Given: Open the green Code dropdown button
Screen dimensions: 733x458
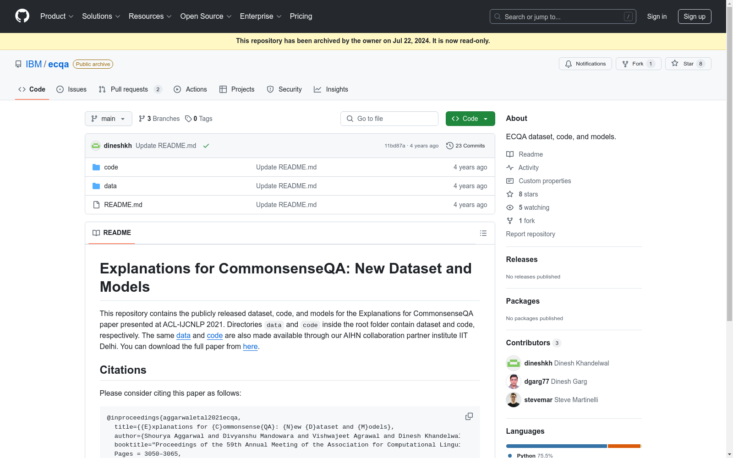Looking at the screenshot, I should [470, 119].
